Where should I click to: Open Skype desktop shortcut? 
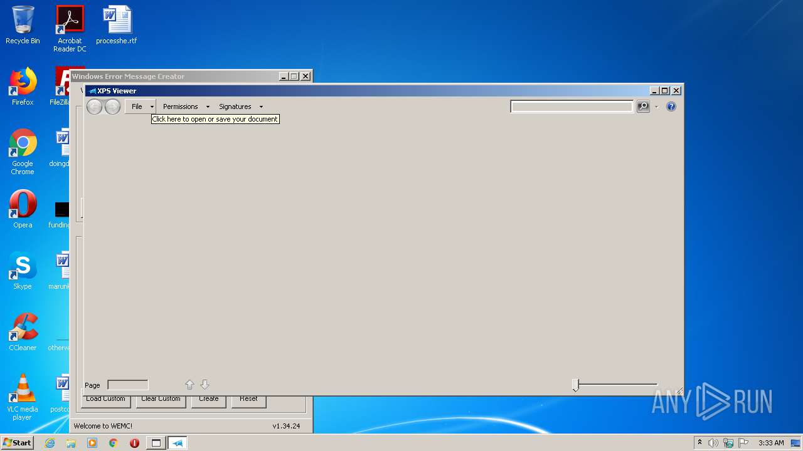(23, 271)
